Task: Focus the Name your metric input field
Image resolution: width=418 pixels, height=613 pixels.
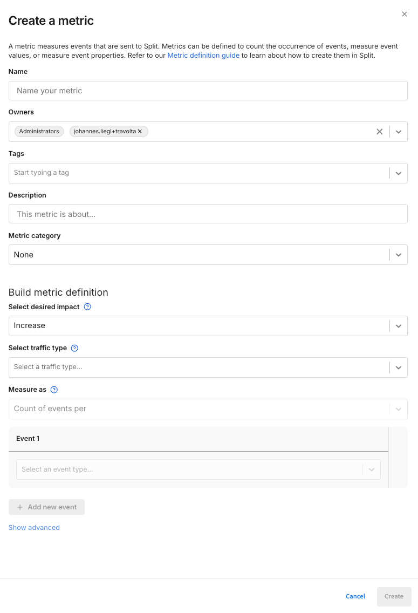Action: pos(208,90)
